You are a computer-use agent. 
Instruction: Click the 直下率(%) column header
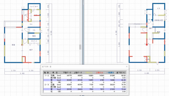click(121, 73)
